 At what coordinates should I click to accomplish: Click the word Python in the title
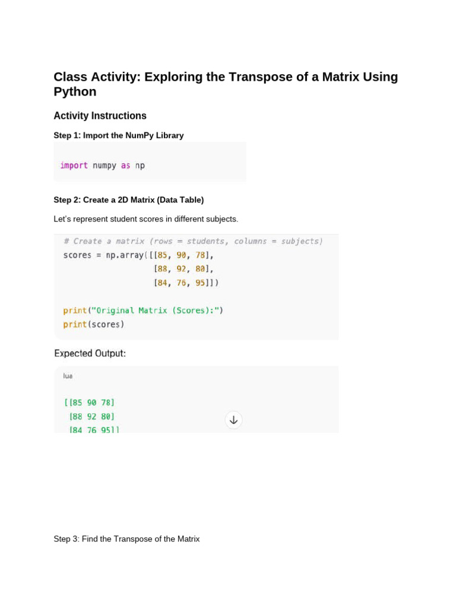pyautogui.click(x=75, y=92)
